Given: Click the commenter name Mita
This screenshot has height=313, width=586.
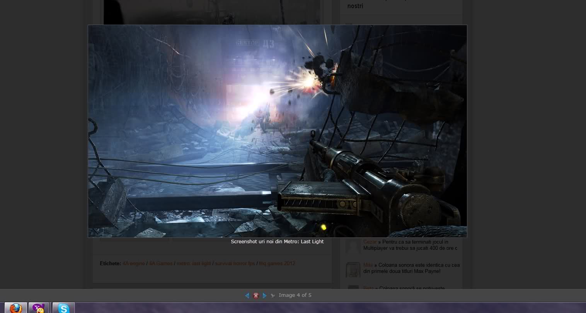Looking at the screenshot, I should [x=368, y=265].
